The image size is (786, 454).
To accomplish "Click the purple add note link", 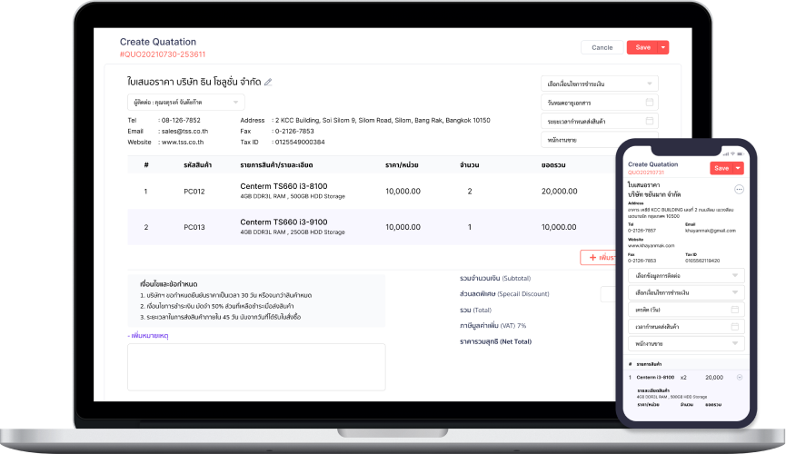I will pyautogui.click(x=148, y=336).
